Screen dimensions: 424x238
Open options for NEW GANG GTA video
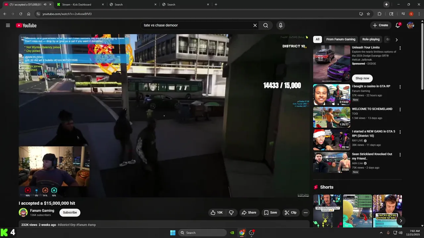[400, 132]
